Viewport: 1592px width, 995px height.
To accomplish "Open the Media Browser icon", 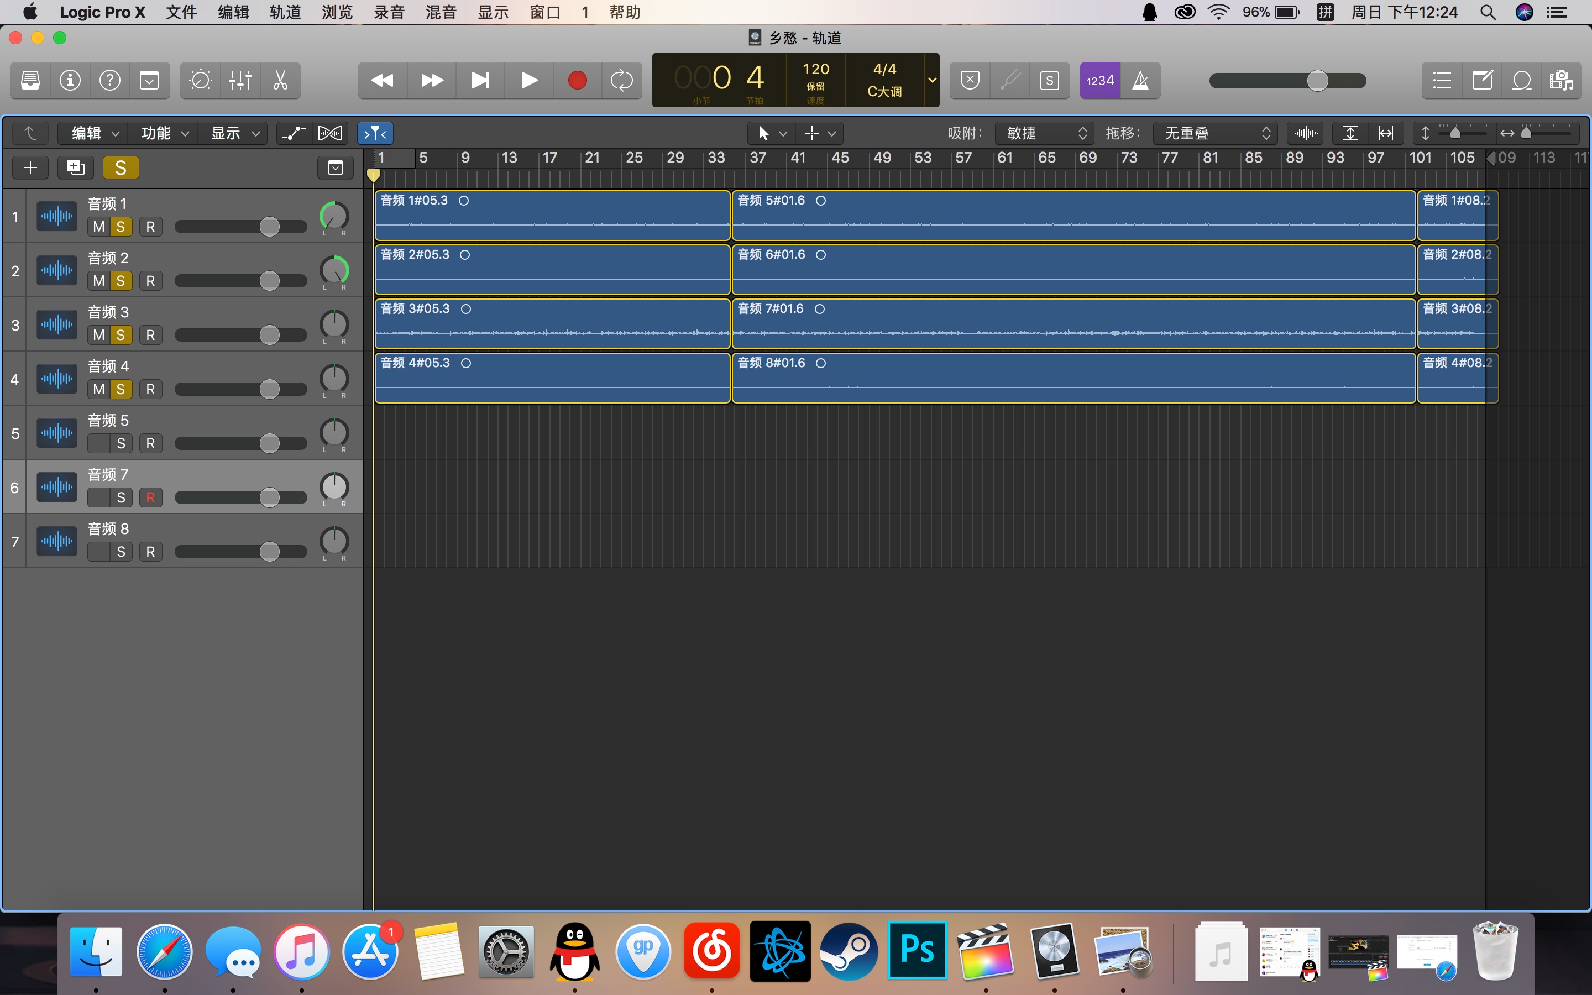I will click(x=1562, y=80).
